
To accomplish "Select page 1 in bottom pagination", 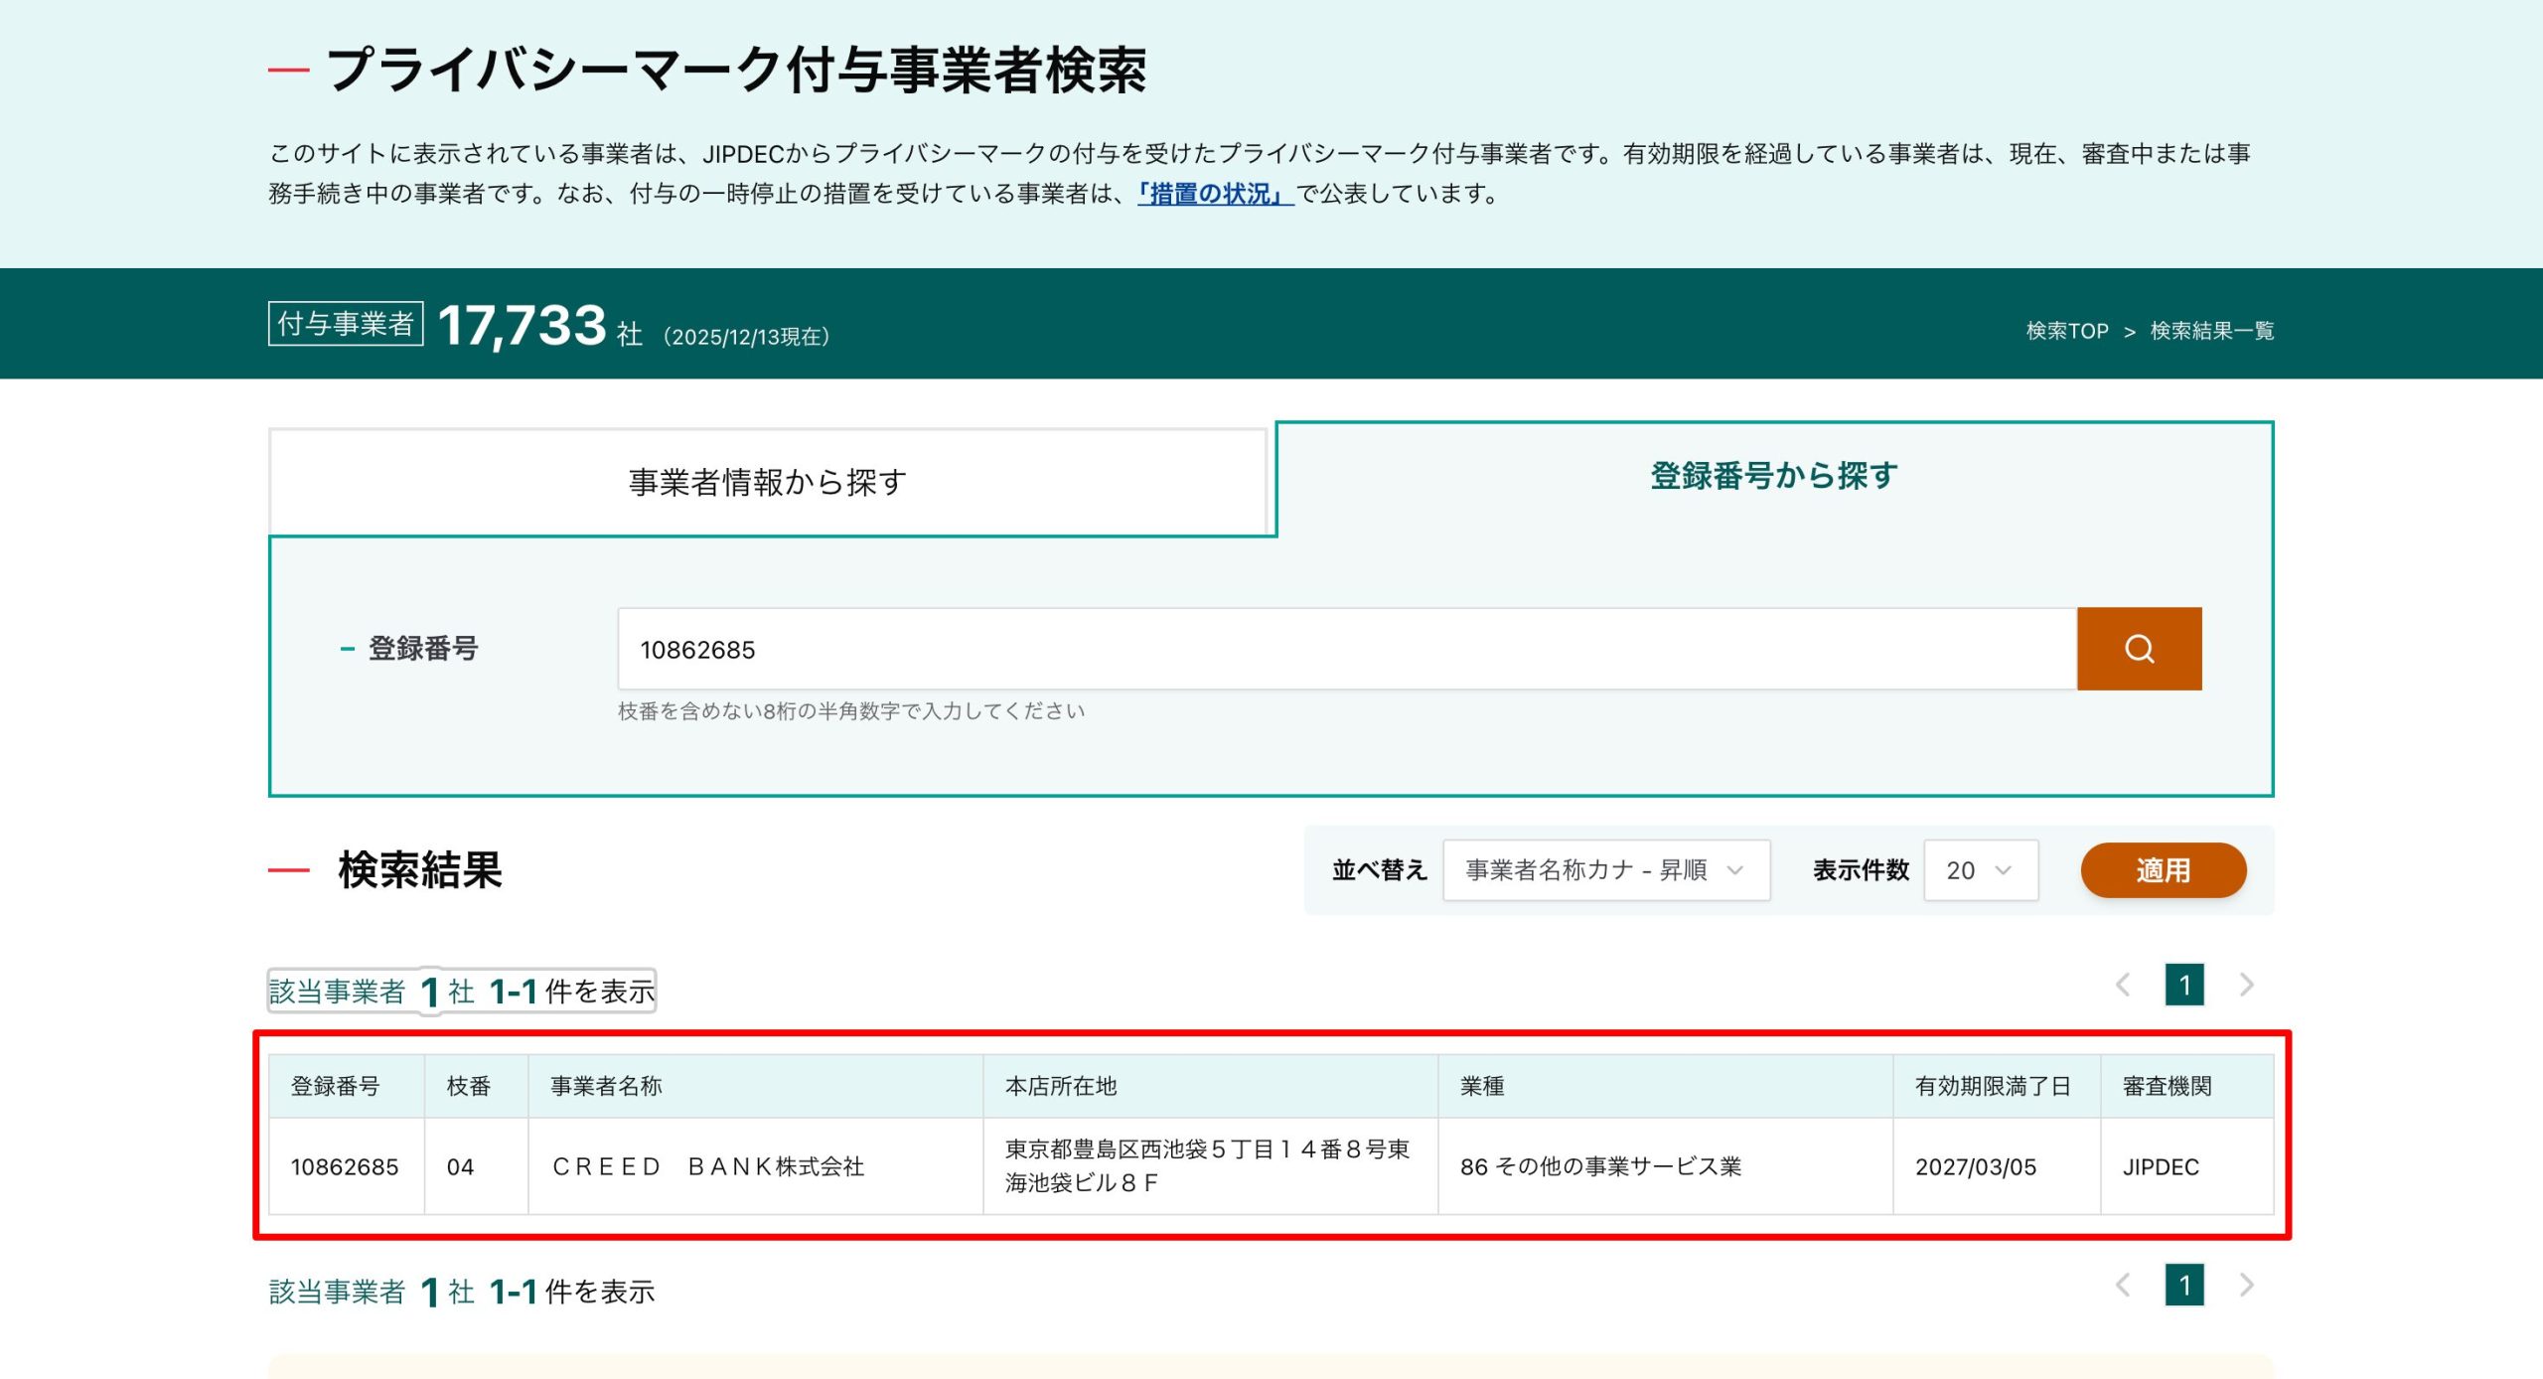I will tap(2184, 1286).
